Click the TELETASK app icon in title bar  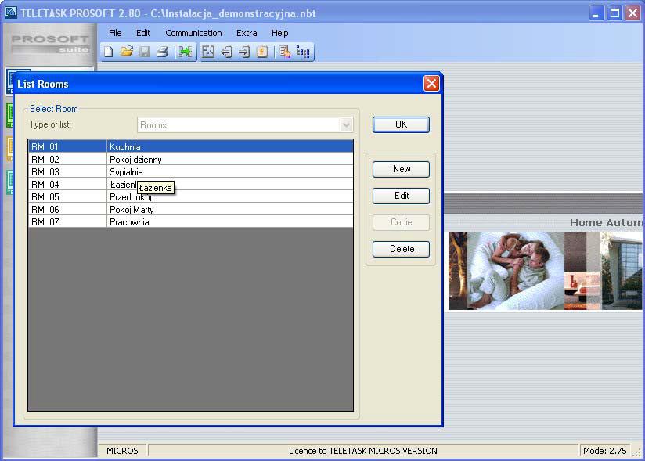click(x=11, y=13)
